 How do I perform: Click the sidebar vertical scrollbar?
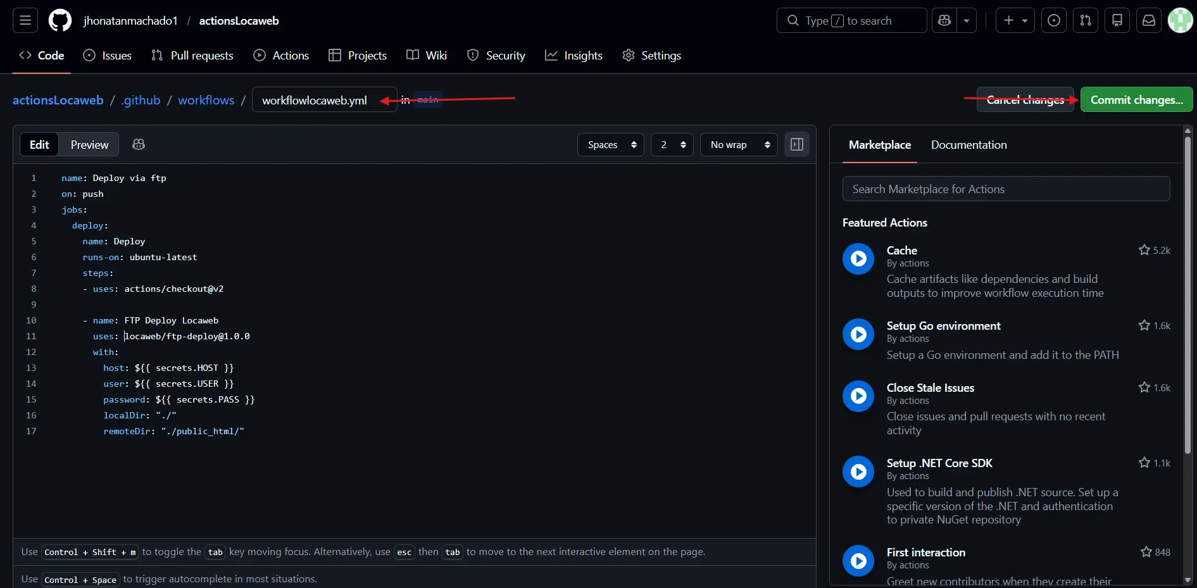pyautogui.click(x=1188, y=291)
